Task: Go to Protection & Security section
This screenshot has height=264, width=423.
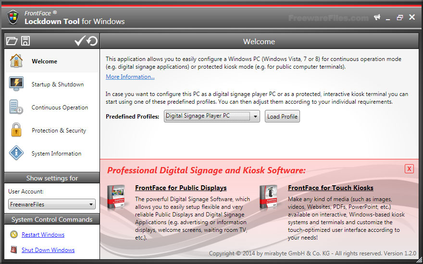Action: coord(52,131)
